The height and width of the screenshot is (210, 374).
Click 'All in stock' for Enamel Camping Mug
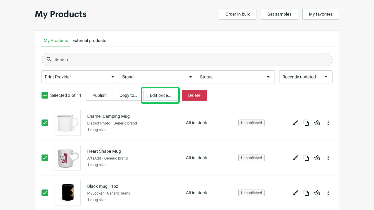[196, 123]
